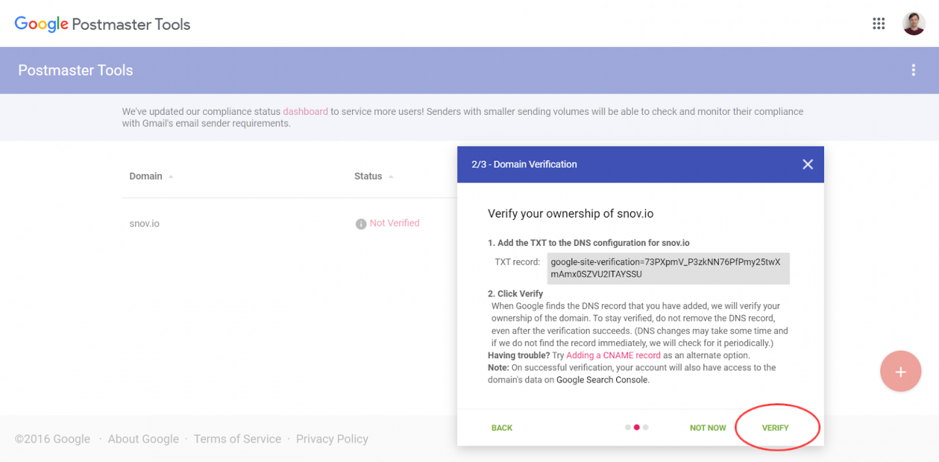Screen dimensions: 939x462
Task: Click the Domain column header
Action: point(145,176)
